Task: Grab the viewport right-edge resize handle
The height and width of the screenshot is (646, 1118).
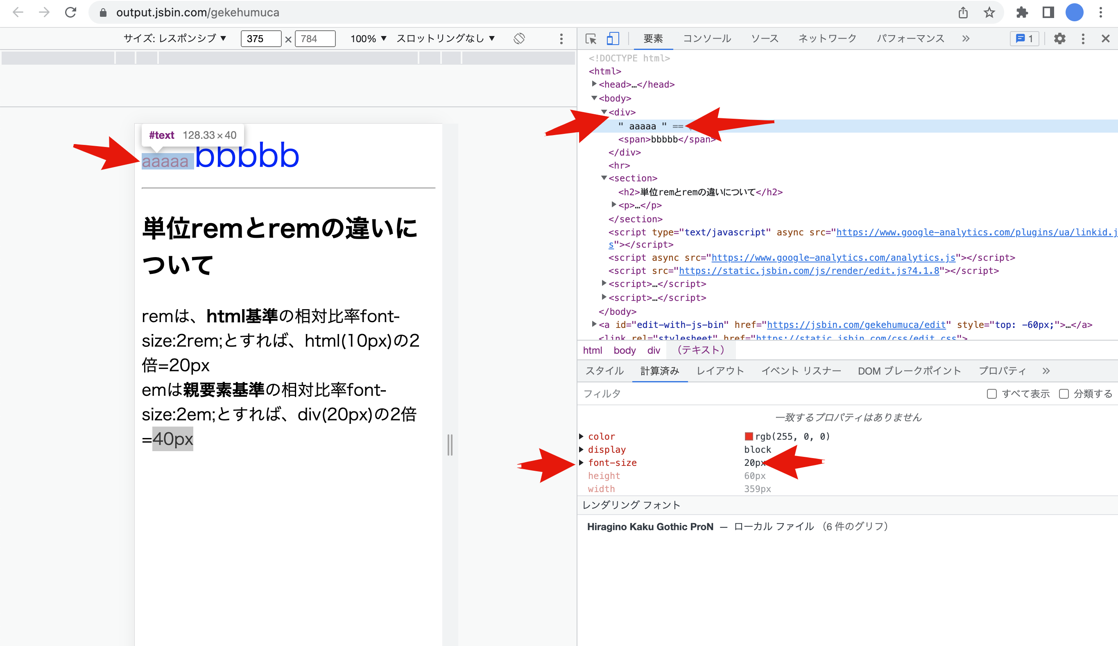Action: click(450, 445)
